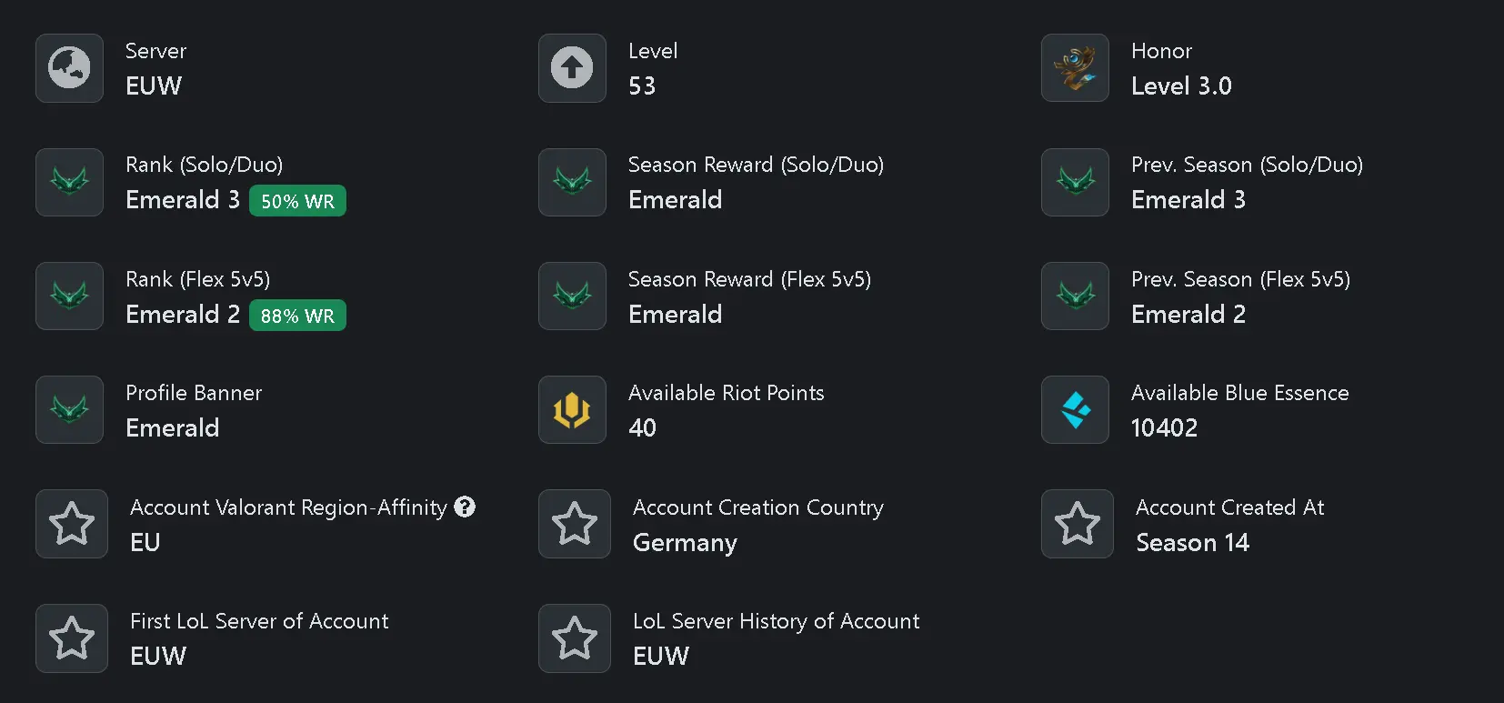
Task: Click the Emerald icon for Prev. Season (Solo/Duo)
Action: click(x=1075, y=182)
